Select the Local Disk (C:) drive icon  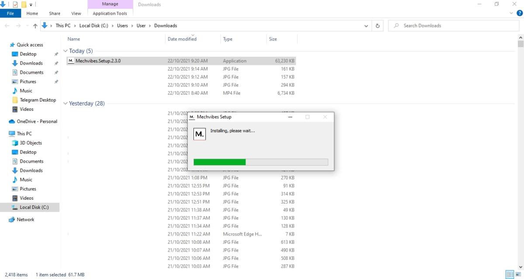(x=15, y=208)
